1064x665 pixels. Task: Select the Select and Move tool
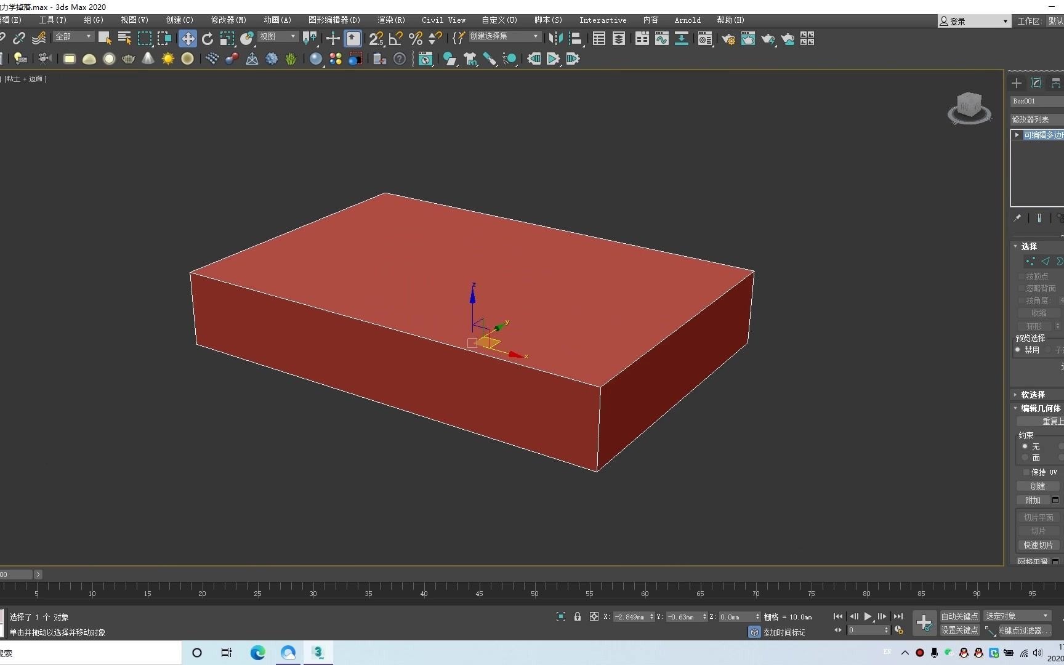(188, 38)
